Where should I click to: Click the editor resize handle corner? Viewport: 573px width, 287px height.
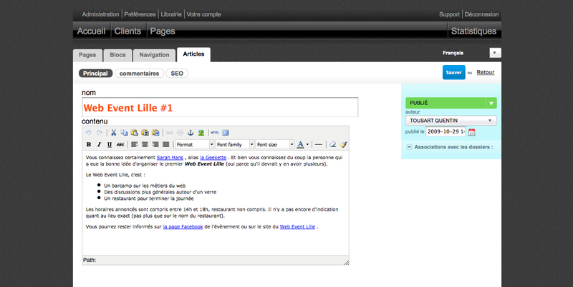[346, 262]
